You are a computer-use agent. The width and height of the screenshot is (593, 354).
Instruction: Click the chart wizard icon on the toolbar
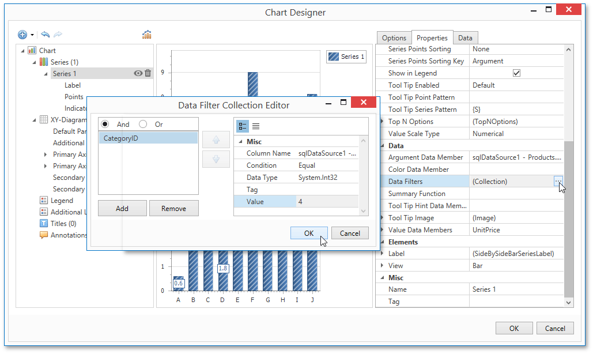[x=146, y=34]
